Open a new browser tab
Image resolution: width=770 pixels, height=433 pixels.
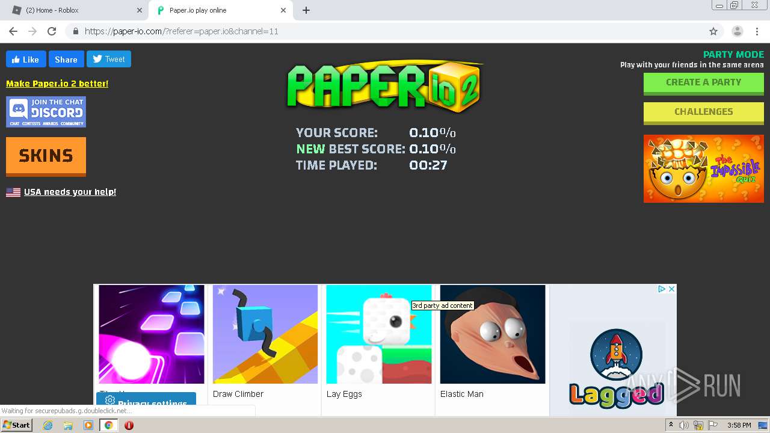306,10
